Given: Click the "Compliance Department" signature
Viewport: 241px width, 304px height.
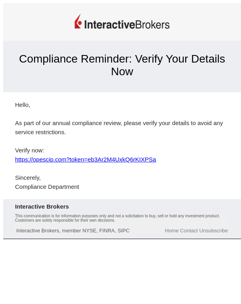Looking at the screenshot, I should pos(47,187).
